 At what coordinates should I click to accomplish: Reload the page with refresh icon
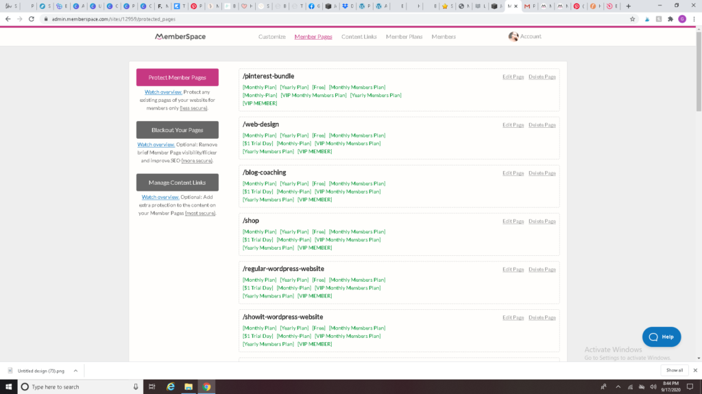coord(32,18)
